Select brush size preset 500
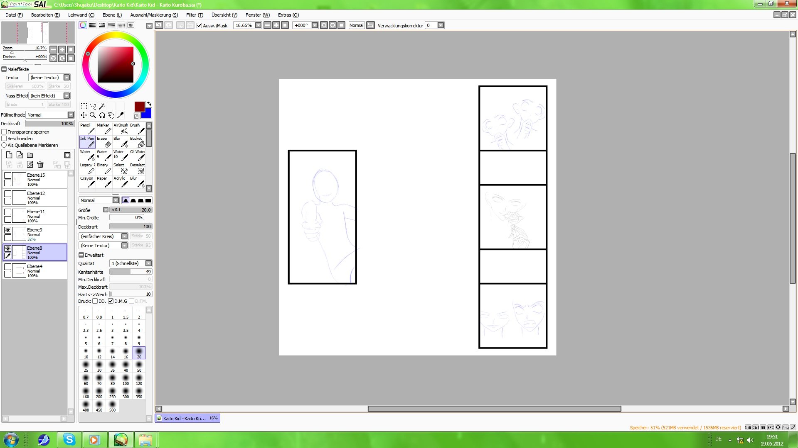The width and height of the screenshot is (798, 448). tap(112, 407)
